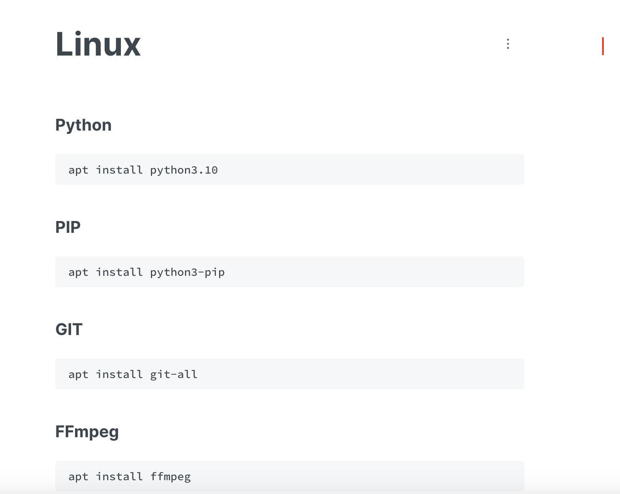Click 'install' in the PIP command
This screenshot has width=620, height=494.
pyautogui.click(x=119, y=272)
